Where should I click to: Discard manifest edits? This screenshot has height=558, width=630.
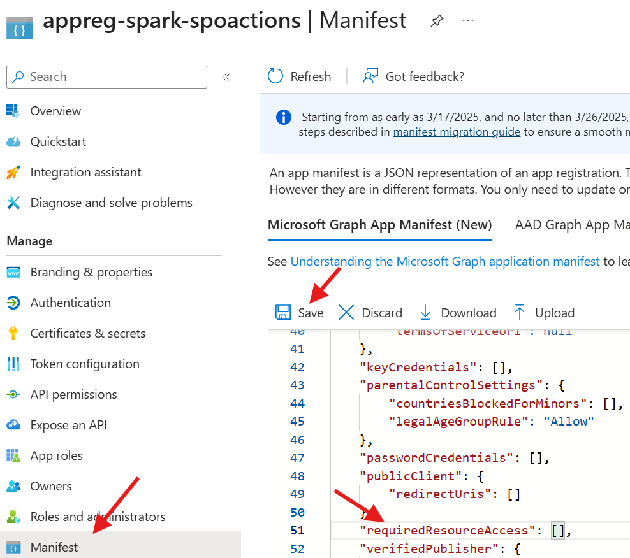click(370, 313)
